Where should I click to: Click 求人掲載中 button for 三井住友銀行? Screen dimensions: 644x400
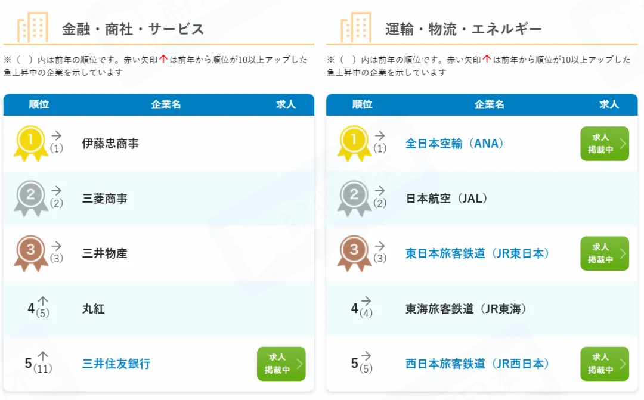pyautogui.click(x=281, y=364)
